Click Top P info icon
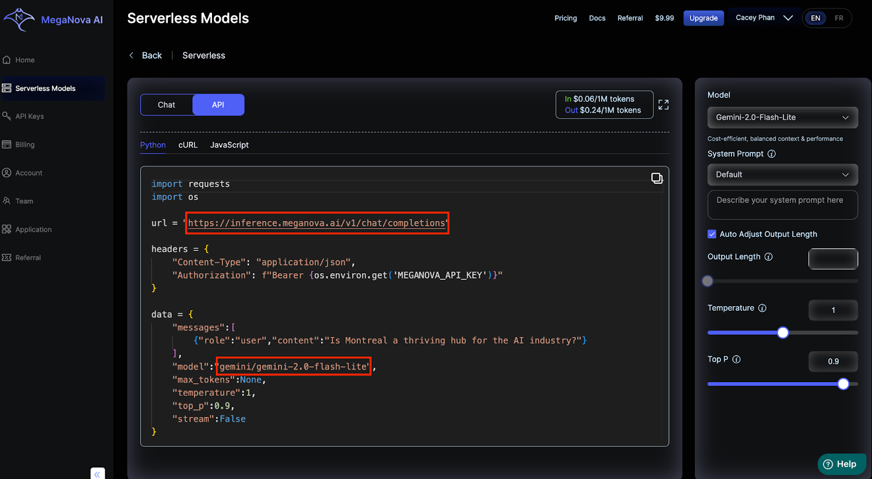Image resolution: width=872 pixels, height=479 pixels. (736, 359)
